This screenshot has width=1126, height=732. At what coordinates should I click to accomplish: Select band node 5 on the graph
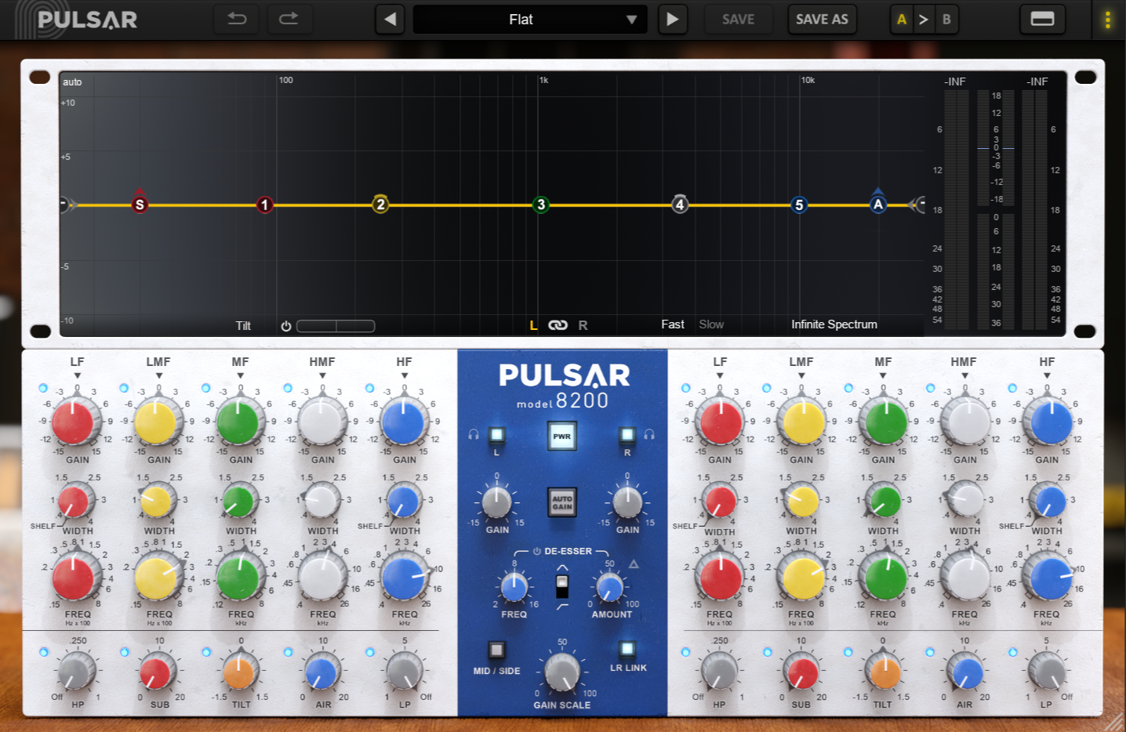tap(799, 205)
